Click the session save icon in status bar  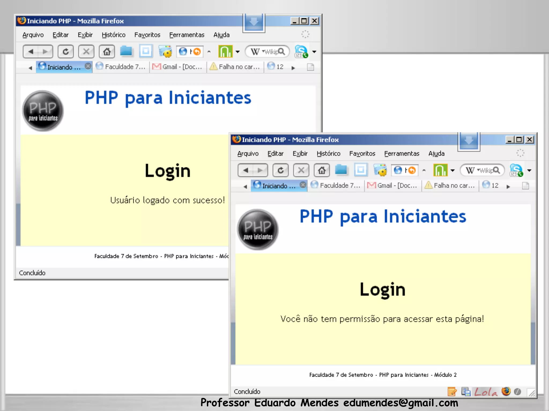tap(466, 391)
